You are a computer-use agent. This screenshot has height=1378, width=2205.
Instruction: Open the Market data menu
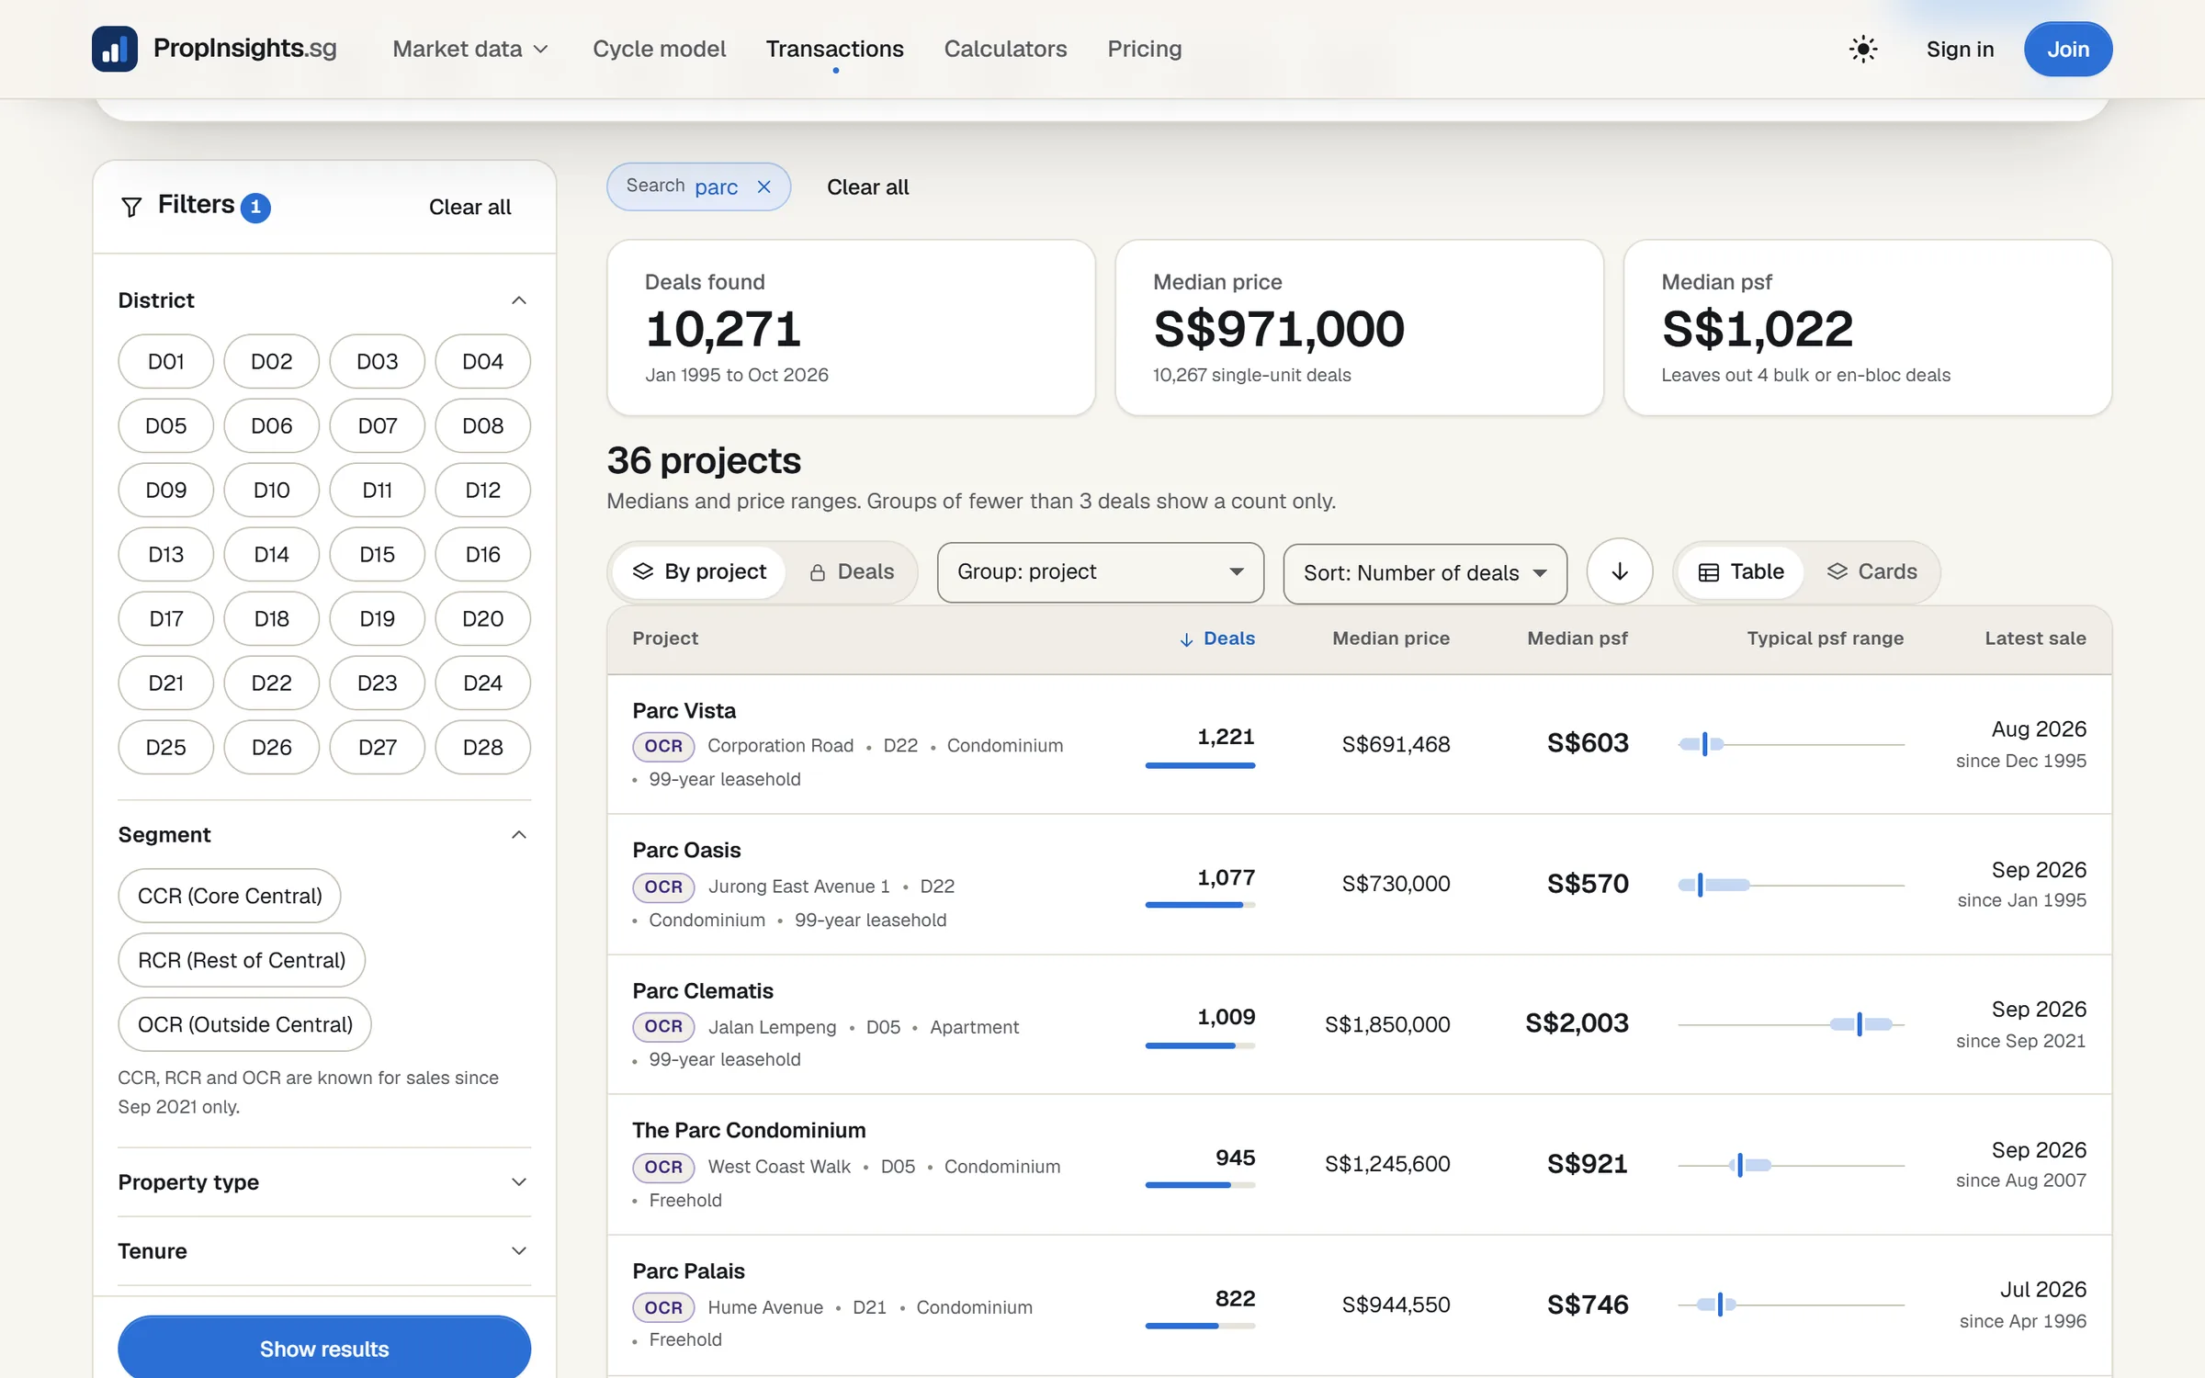[x=469, y=49]
